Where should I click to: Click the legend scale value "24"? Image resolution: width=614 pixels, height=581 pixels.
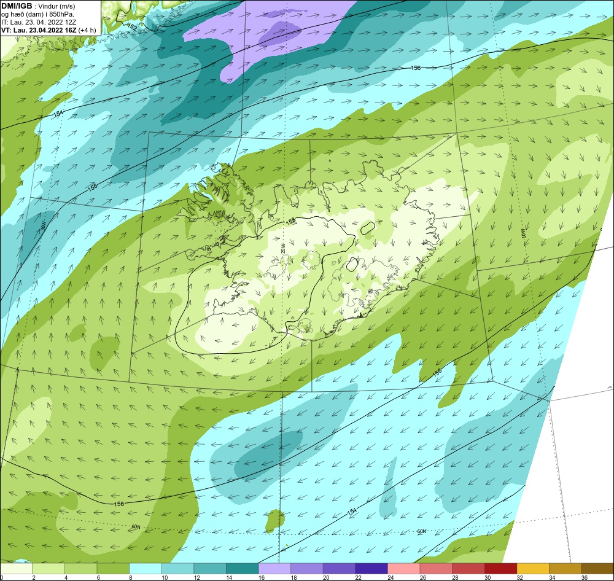point(391,577)
